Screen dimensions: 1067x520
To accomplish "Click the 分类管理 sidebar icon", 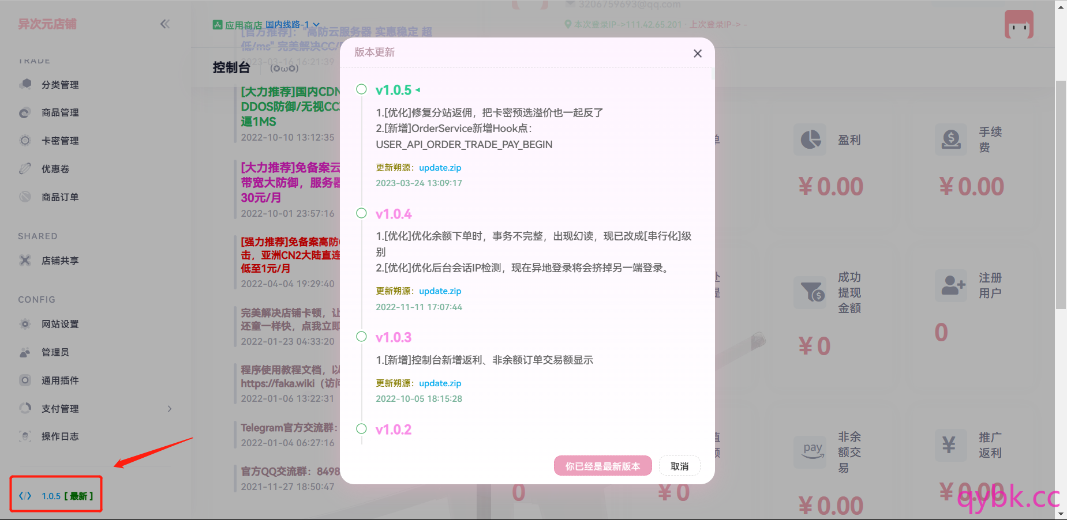I will coord(25,85).
